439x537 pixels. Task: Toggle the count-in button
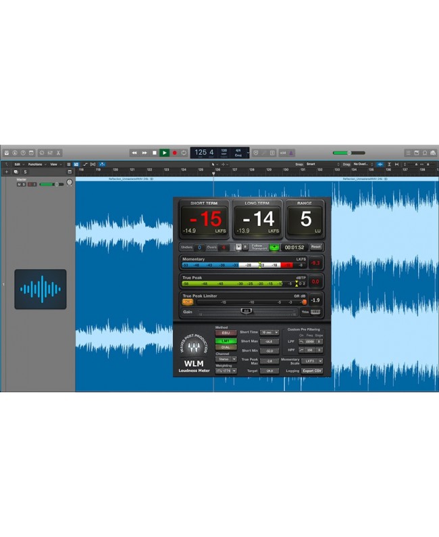[x=283, y=153]
